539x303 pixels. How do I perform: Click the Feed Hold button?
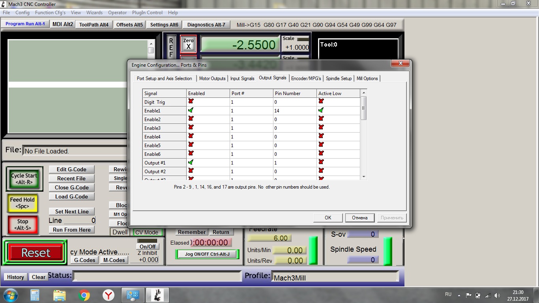22,203
